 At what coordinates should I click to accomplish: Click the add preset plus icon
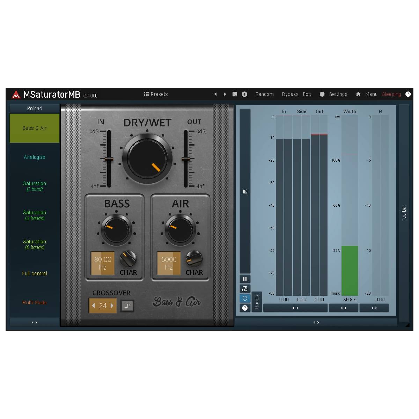(244, 94)
